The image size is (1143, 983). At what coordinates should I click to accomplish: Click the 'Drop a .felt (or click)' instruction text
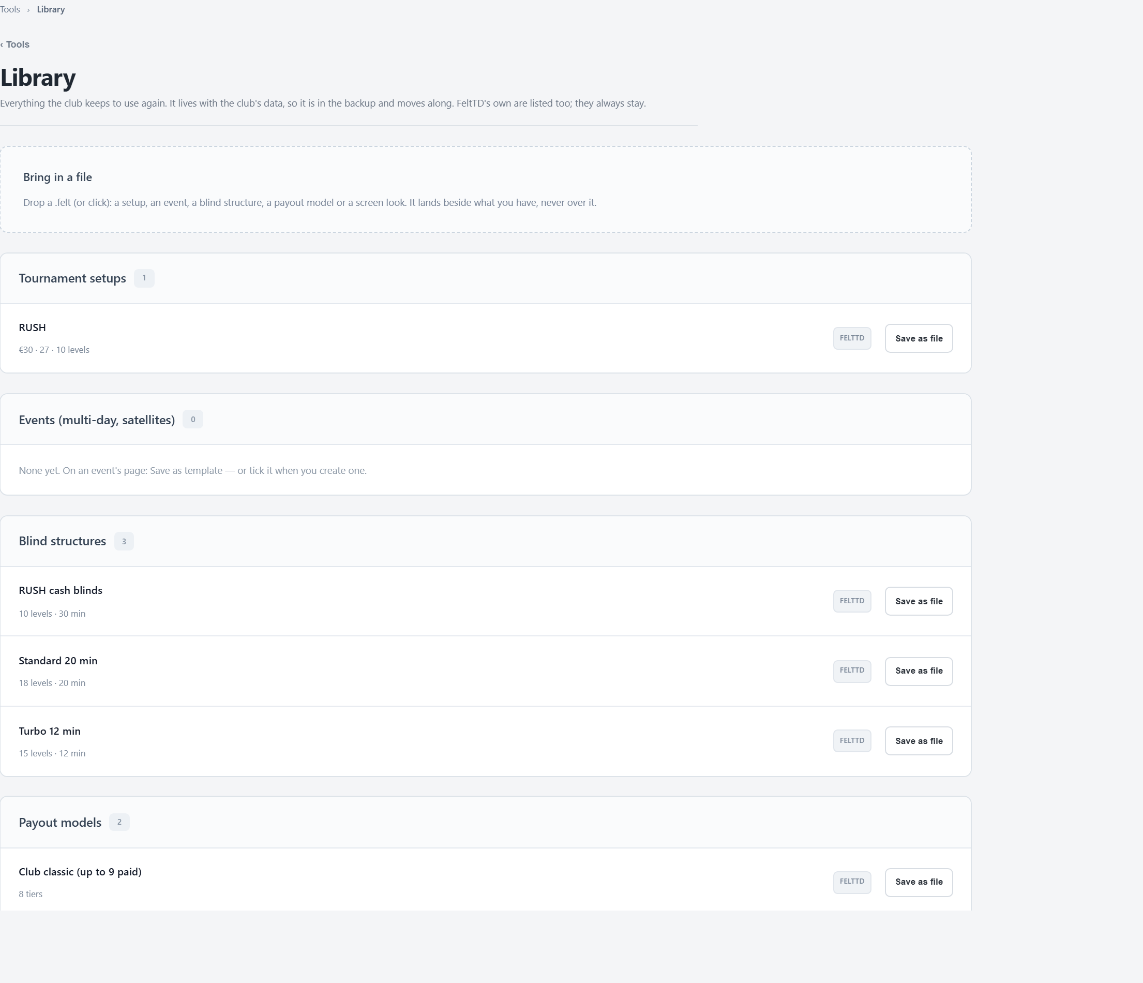coord(309,203)
